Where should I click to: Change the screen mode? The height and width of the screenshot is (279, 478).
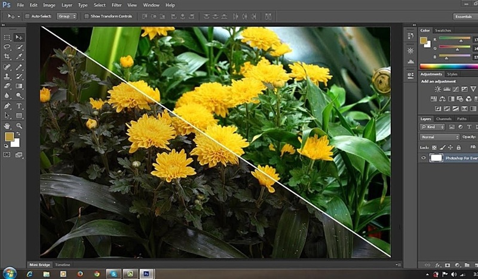19,155
